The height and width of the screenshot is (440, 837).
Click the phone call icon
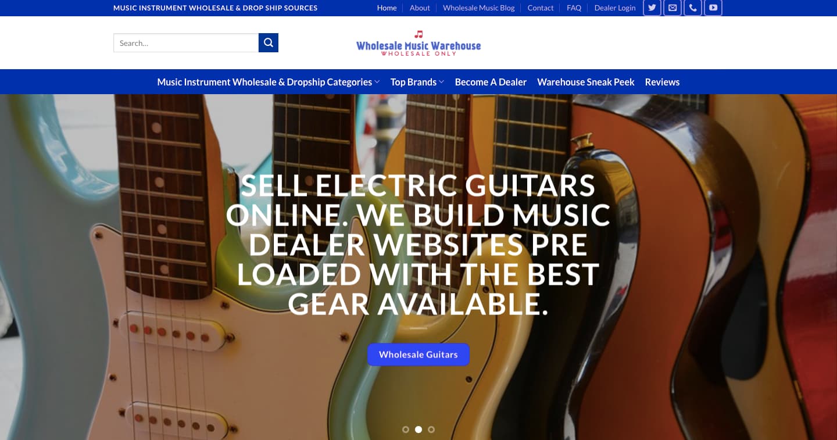[x=693, y=8]
